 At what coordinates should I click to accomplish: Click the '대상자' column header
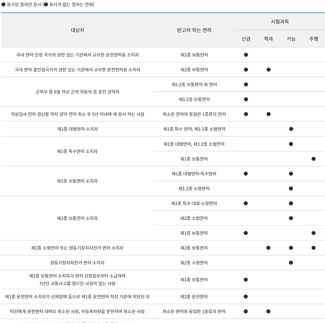(x=77, y=30)
